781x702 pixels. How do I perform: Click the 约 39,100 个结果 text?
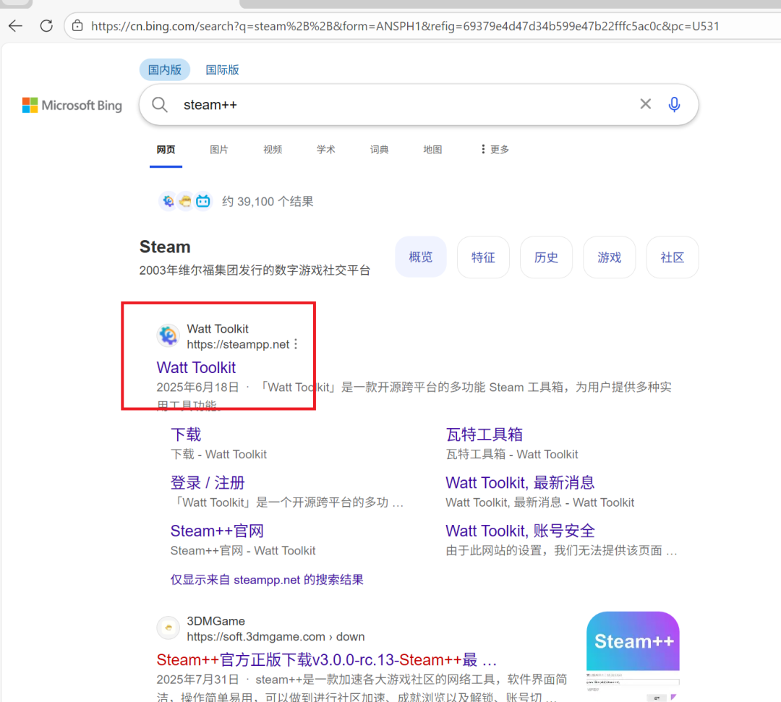[x=268, y=202]
